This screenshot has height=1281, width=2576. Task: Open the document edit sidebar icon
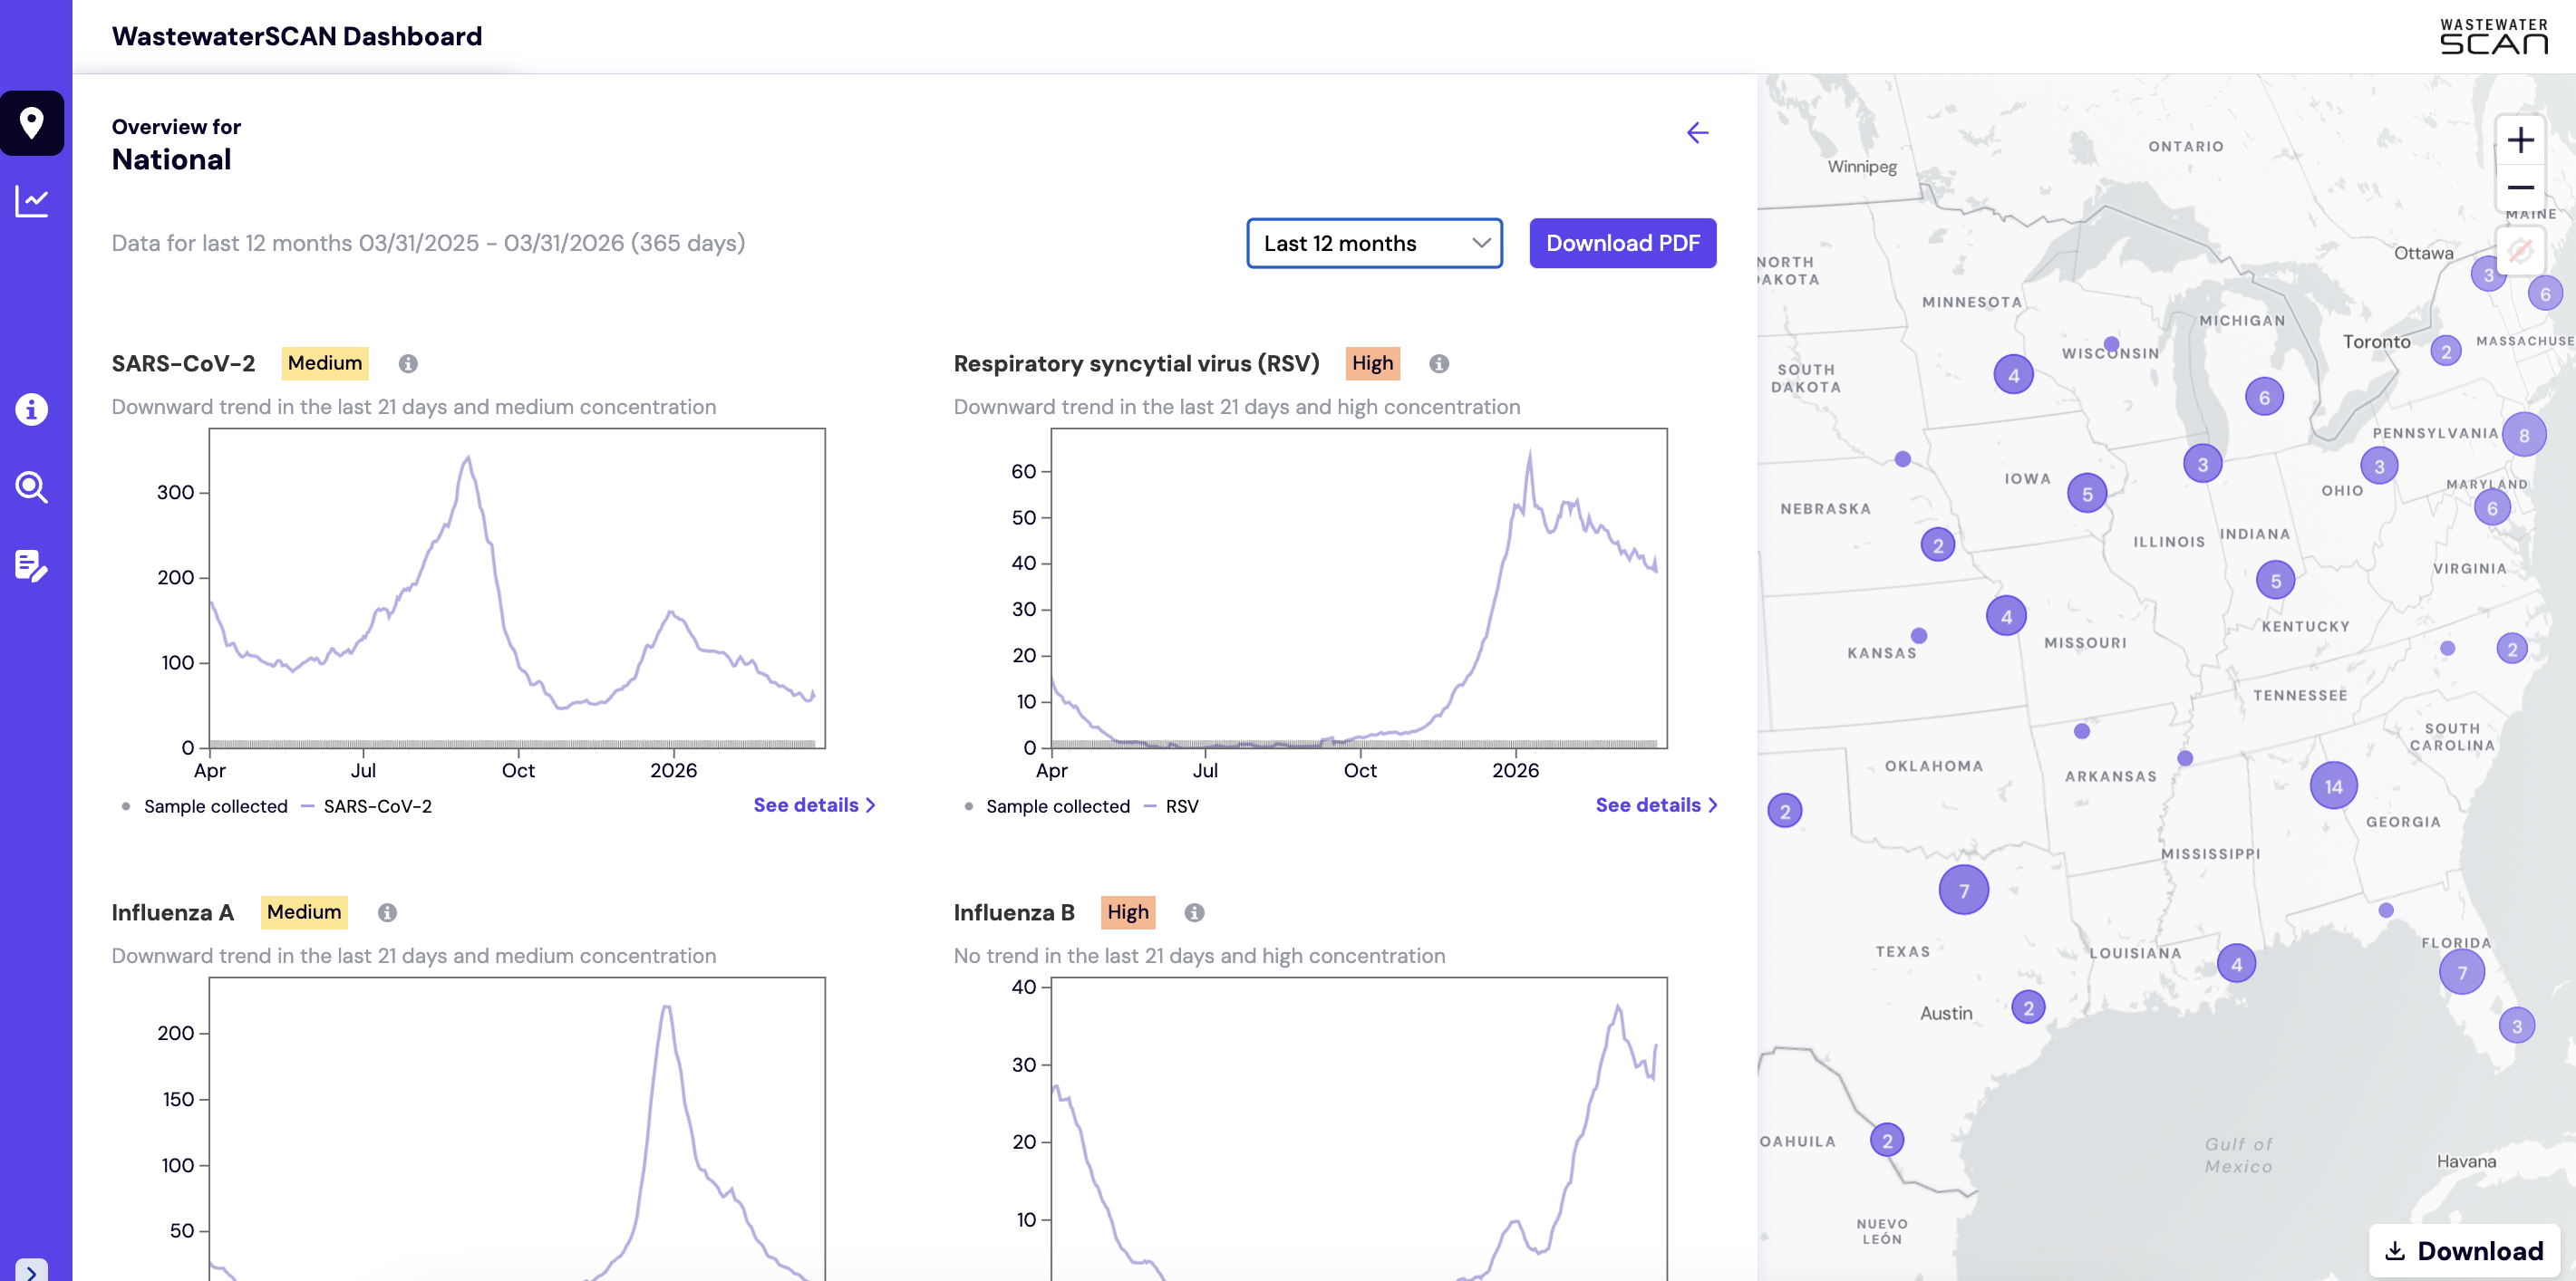(32, 565)
